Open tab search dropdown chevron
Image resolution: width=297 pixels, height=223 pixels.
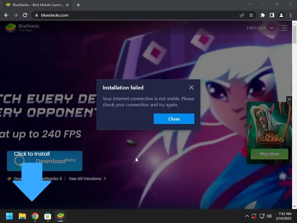click(x=250, y=4)
